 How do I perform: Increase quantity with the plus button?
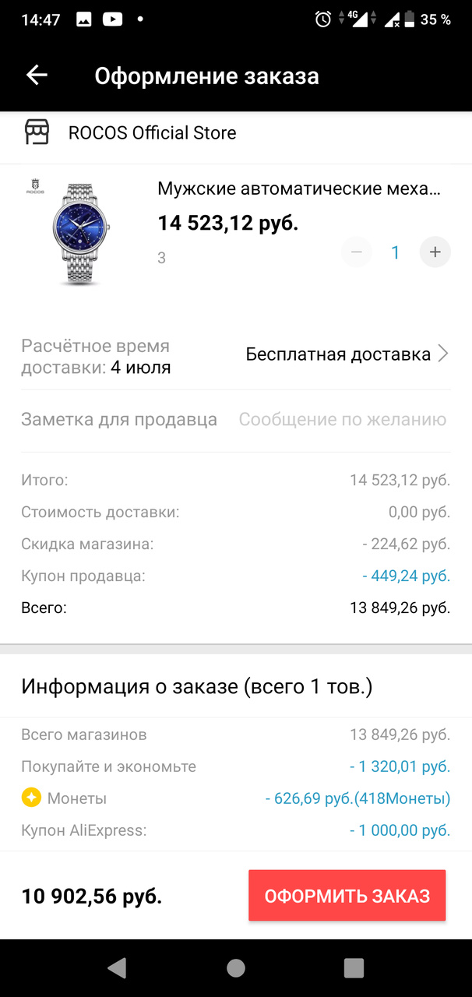click(x=435, y=252)
